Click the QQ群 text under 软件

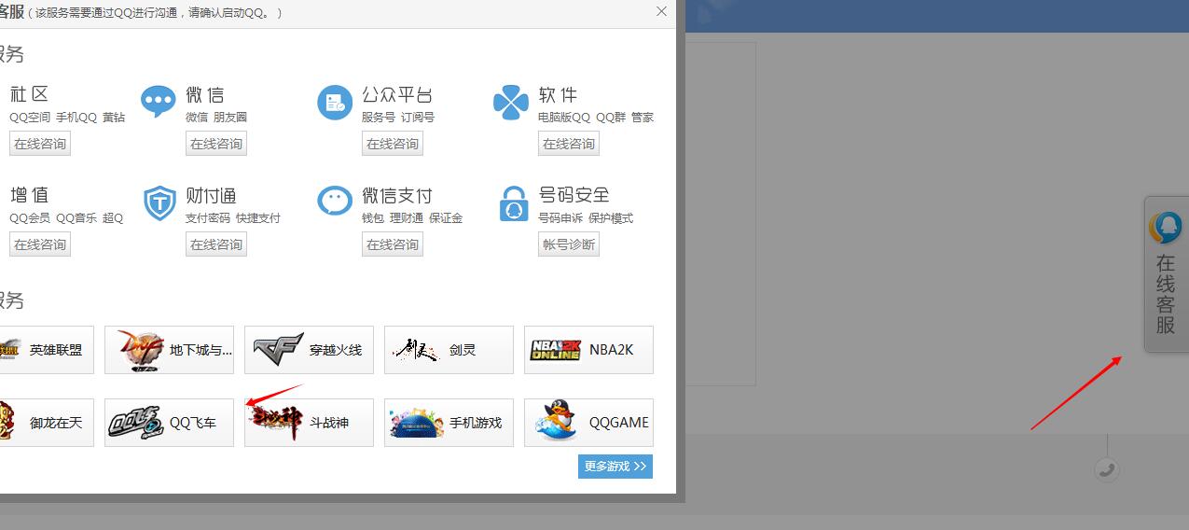[611, 118]
